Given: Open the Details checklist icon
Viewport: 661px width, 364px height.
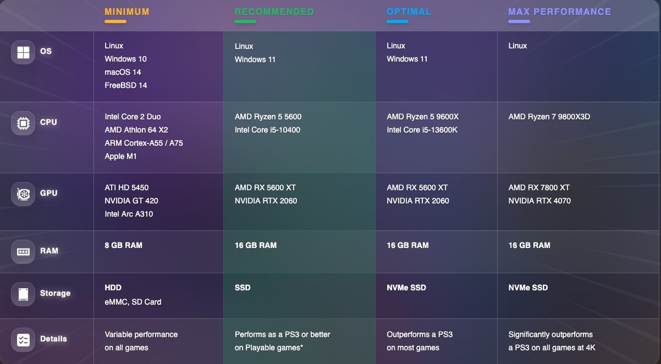Looking at the screenshot, I should 23,340.
